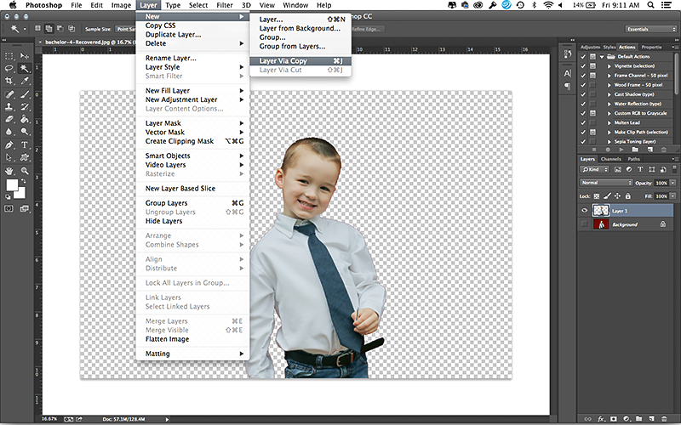Screen dimensions: 681x425
Task: Open the blend mode Normal dropdown
Action: (x=606, y=183)
